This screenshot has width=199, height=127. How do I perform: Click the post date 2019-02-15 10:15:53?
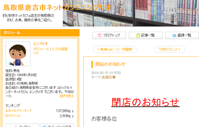click(106, 73)
